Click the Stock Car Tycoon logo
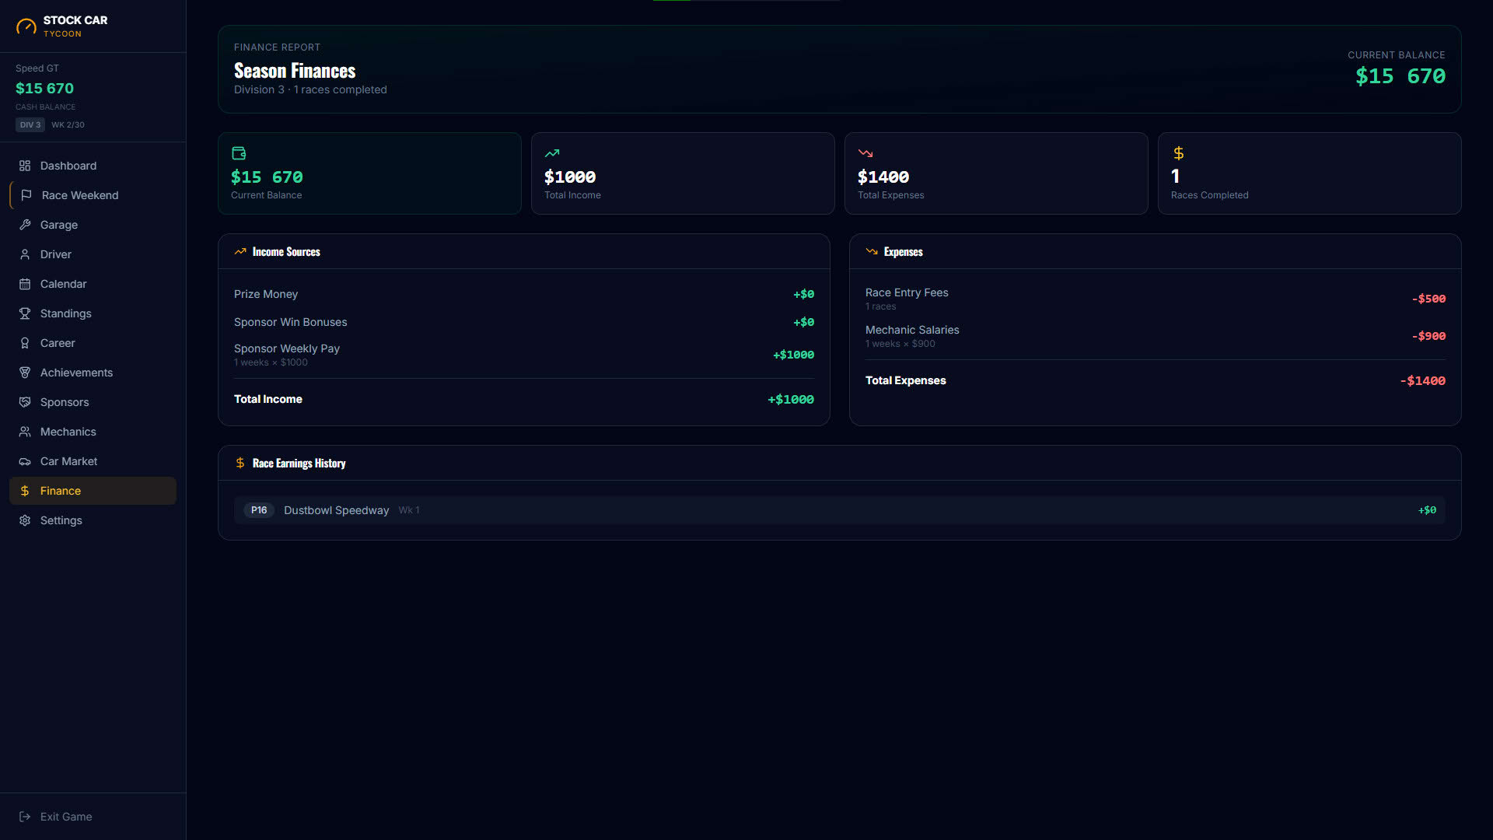Viewport: 1493px width, 840px height. pos(62,26)
